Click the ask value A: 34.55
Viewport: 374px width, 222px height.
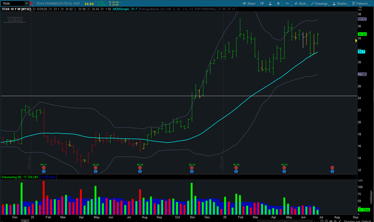point(113,5)
